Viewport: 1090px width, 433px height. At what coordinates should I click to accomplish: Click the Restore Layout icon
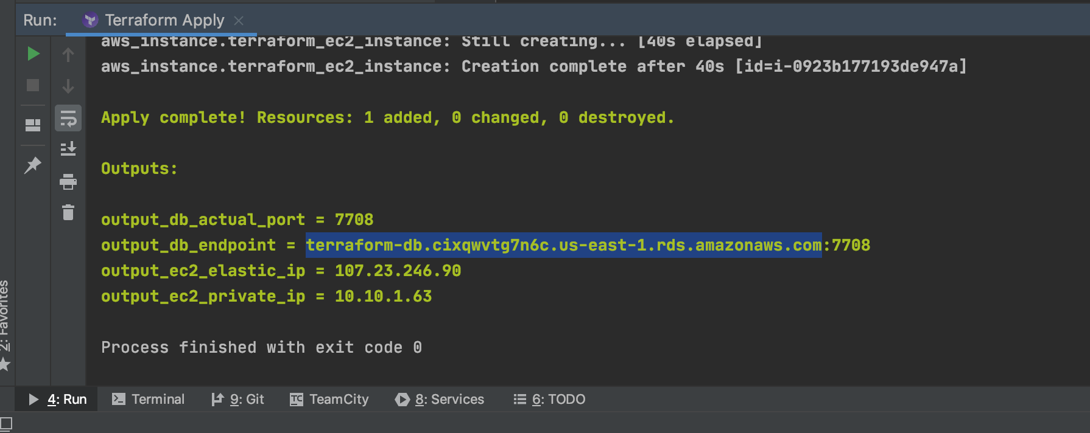point(33,125)
